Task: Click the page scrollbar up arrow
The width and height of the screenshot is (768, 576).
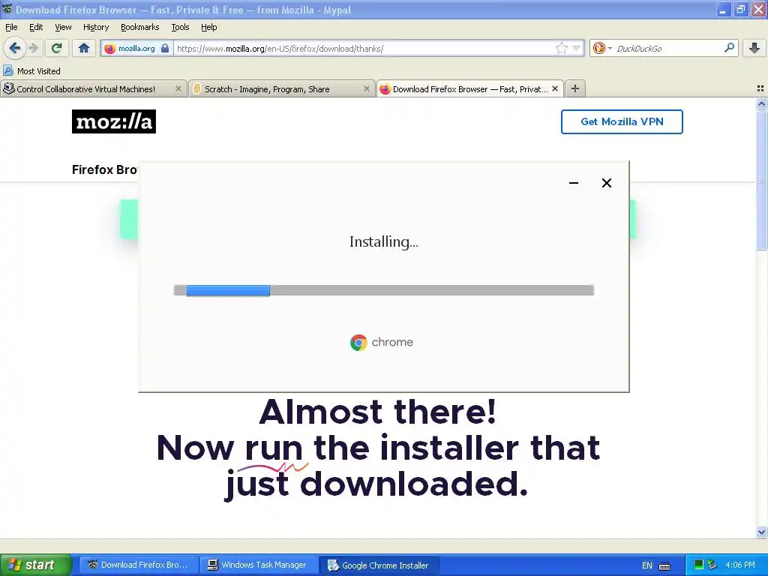Action: tap(761, 103)
